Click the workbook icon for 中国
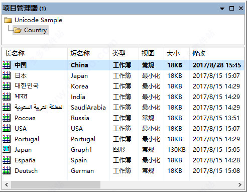Viewport: 247px width, 192px height. click(7, 65)
